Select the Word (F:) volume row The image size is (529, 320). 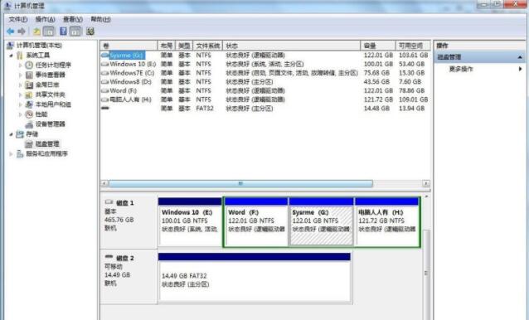coord(265,90)
